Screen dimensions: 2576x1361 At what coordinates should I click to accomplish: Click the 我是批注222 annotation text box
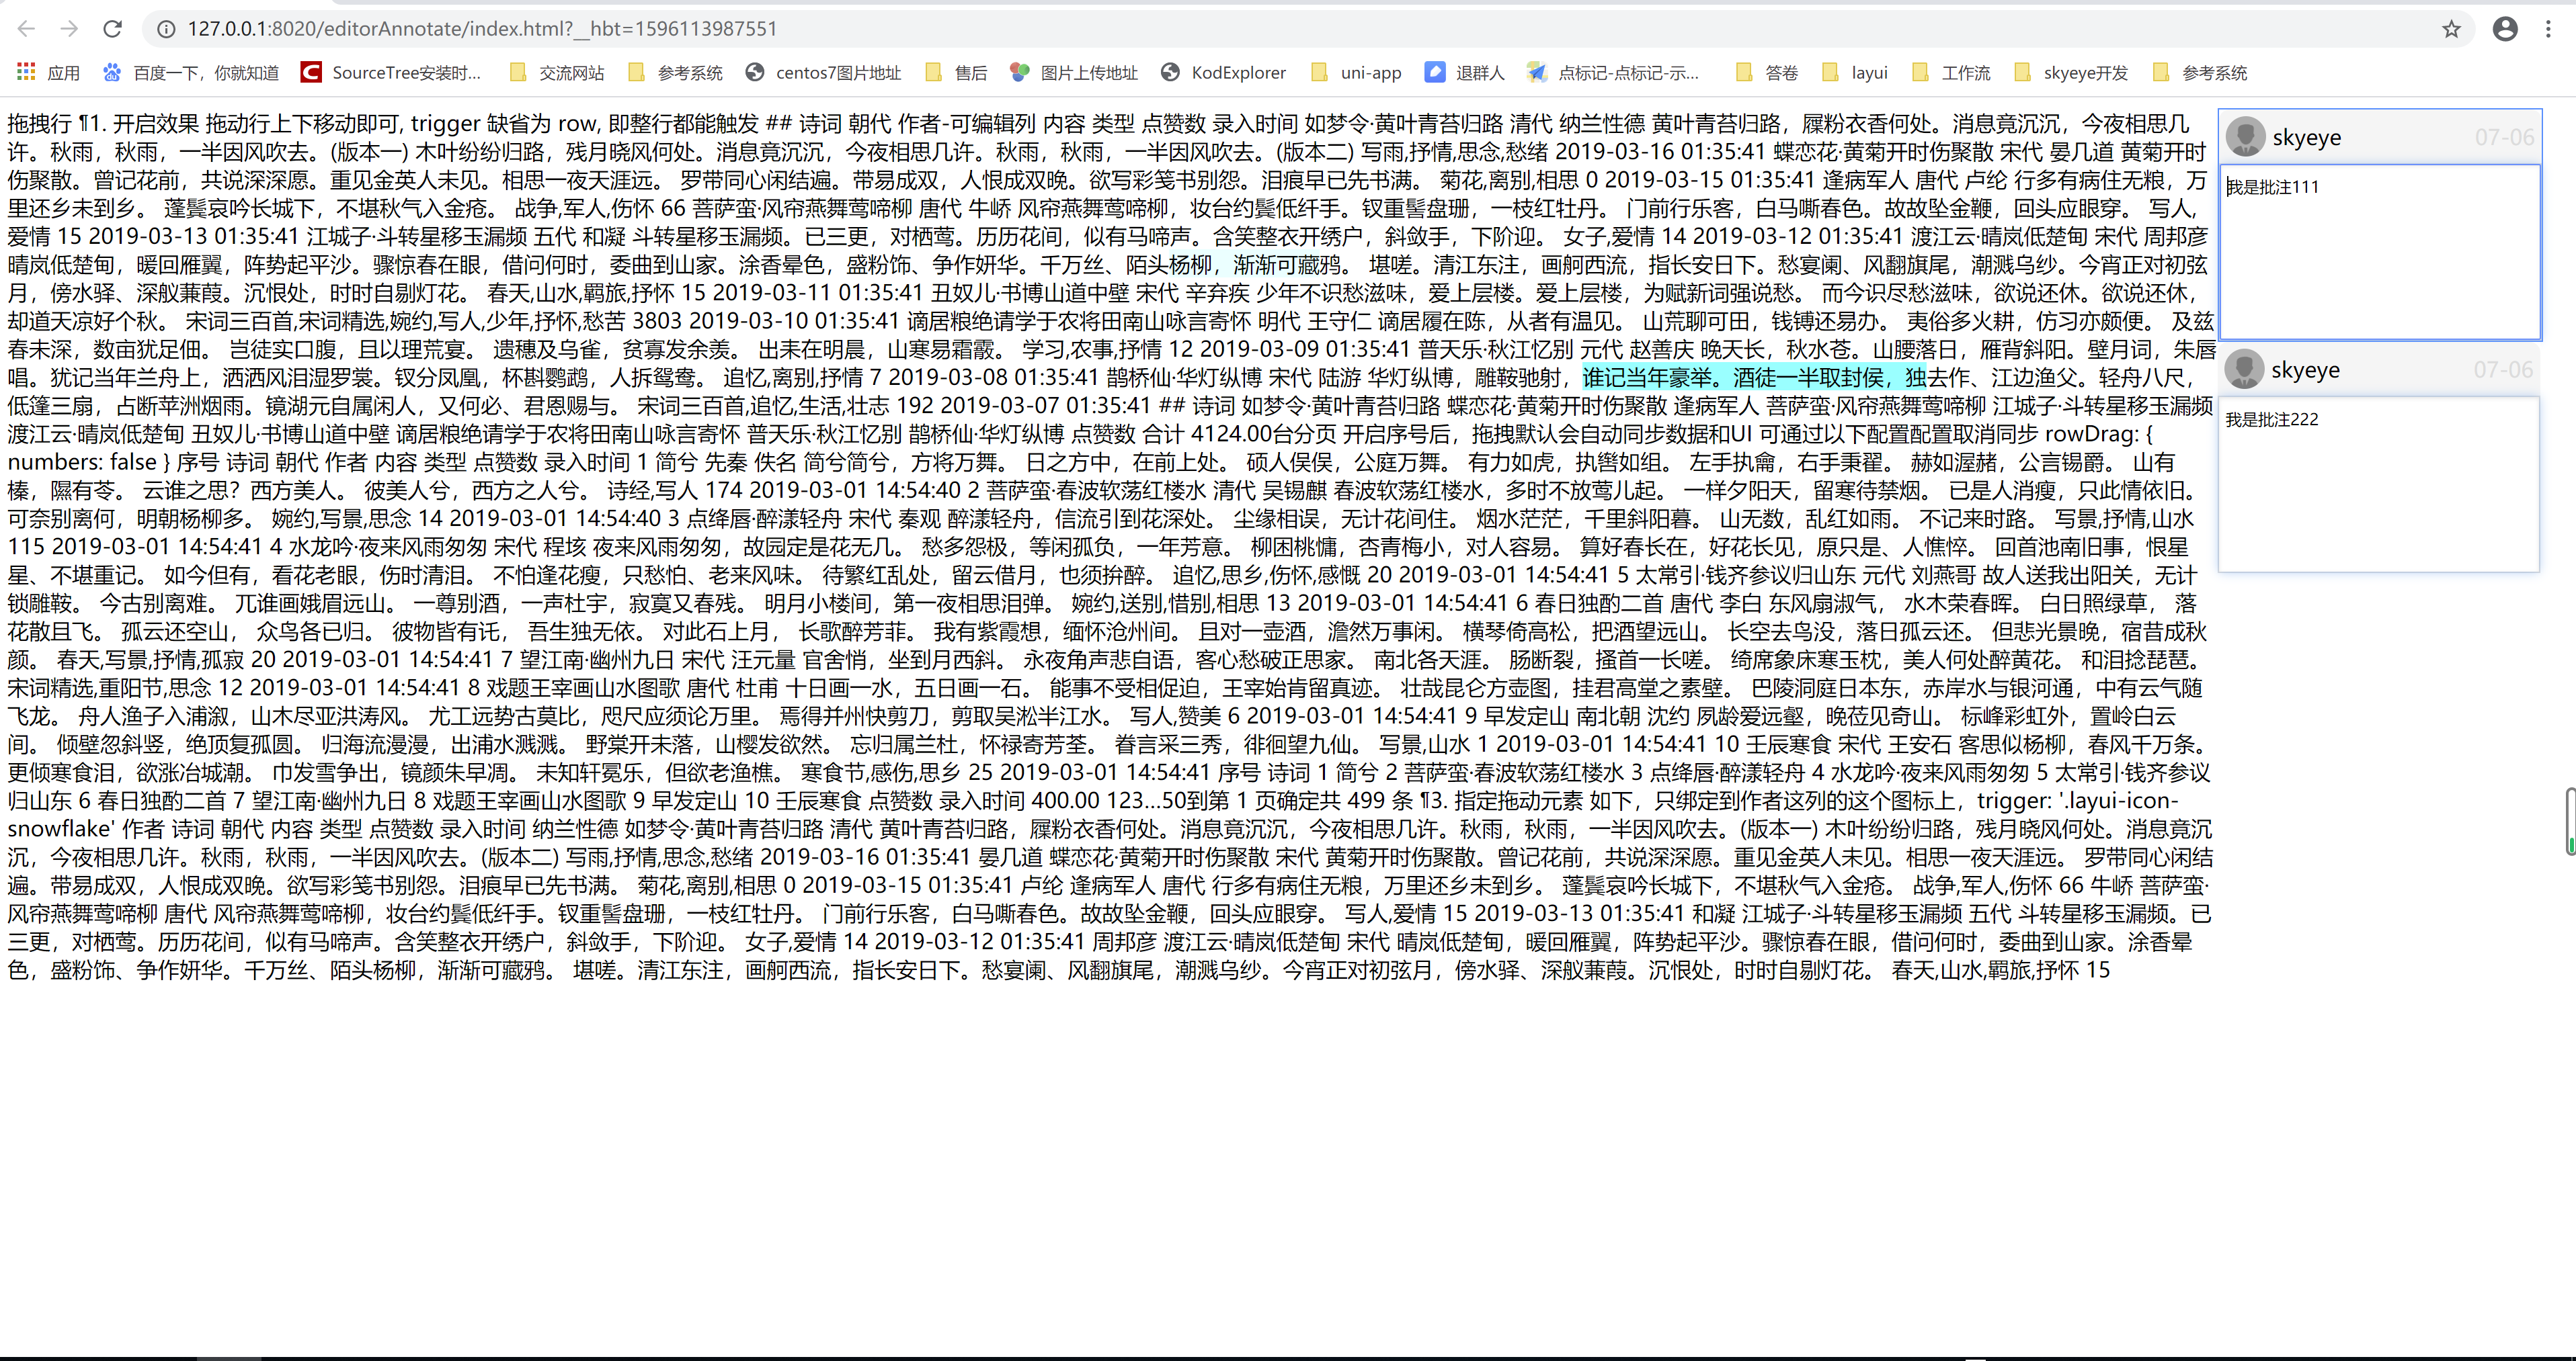click(x=2378, y=484)
